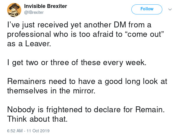Viewport: 178px width, 137px height.
Task: Click the line about two or three every week
Action: point(77,62)
